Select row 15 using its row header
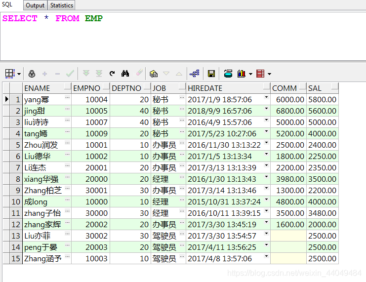The height and width of the screenshot is (282, 366). 16,258
